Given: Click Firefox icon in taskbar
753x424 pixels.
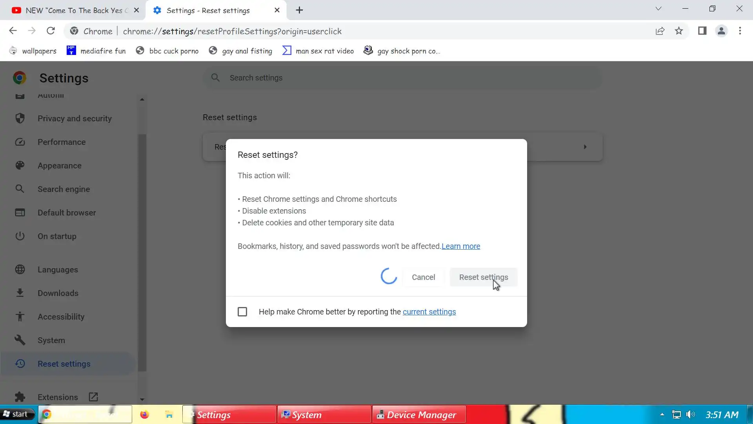Looking at the screenshot, I should point(144,415).
